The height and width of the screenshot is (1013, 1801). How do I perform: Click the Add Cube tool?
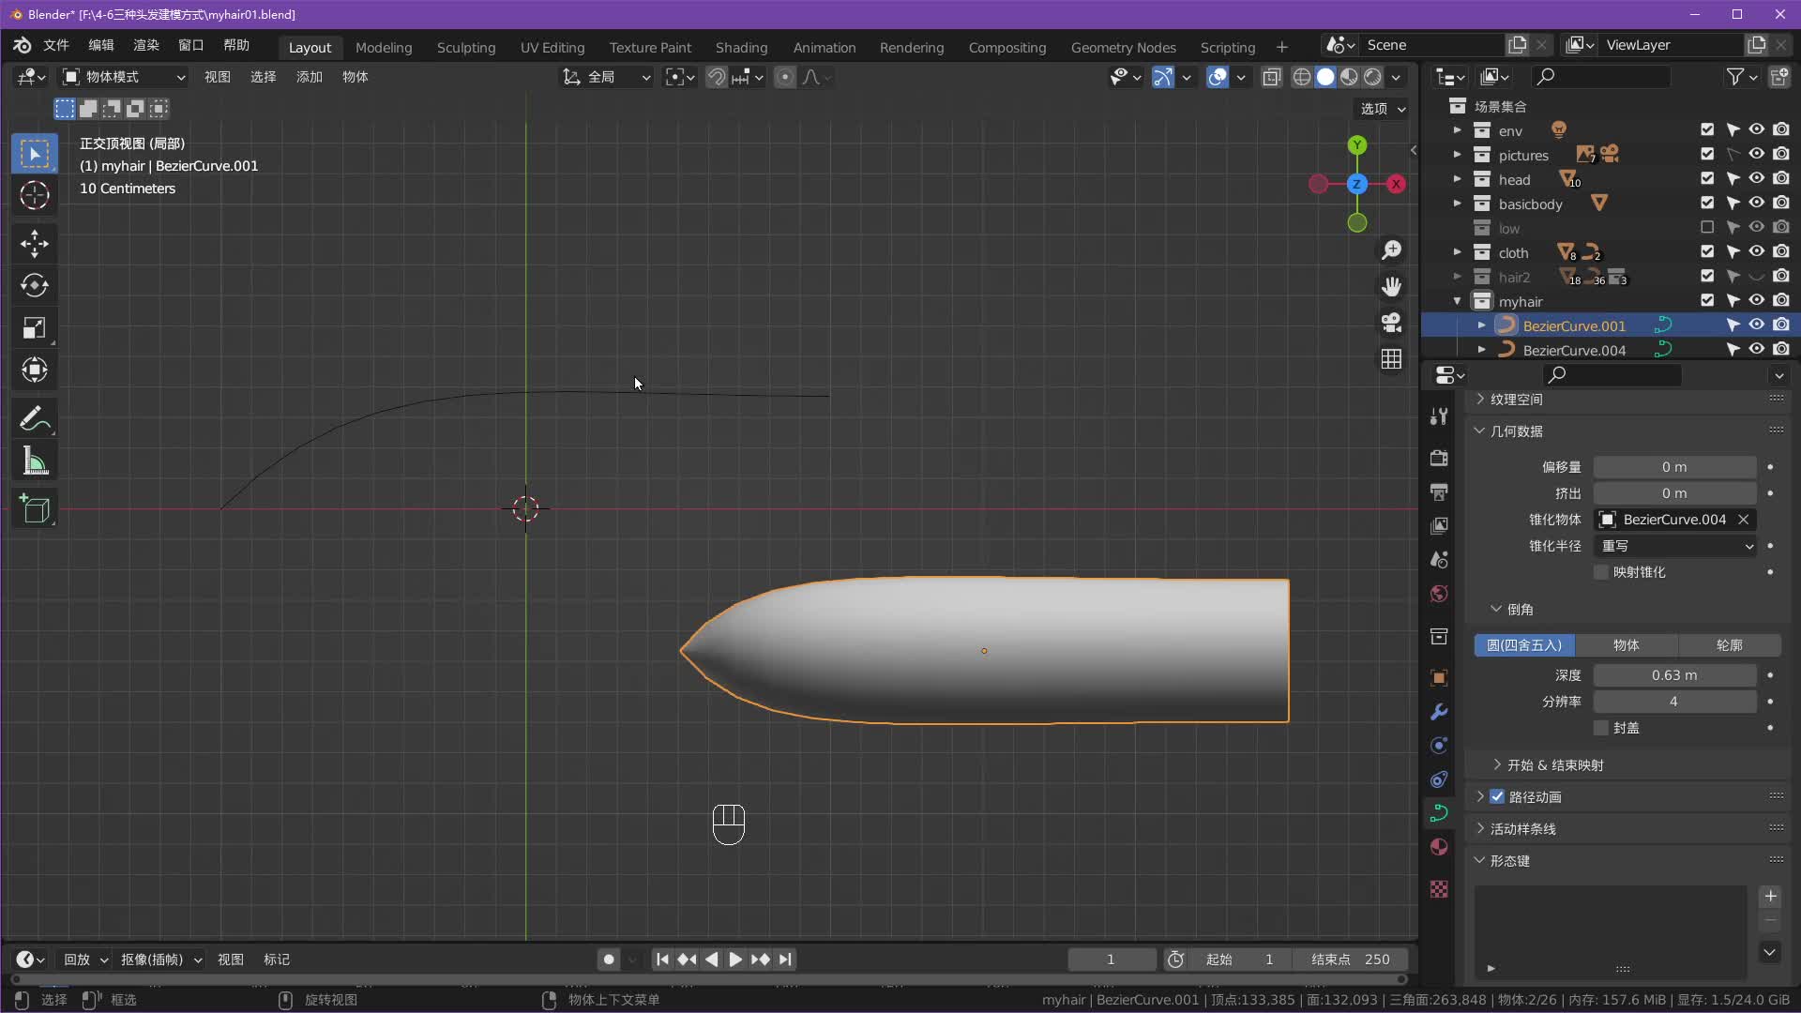pos(35,509)
